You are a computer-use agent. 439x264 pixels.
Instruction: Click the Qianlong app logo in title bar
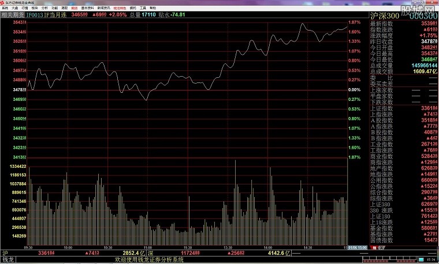[3, 2]
